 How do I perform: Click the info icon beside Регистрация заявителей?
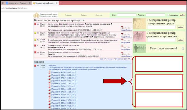click(183, 48)
